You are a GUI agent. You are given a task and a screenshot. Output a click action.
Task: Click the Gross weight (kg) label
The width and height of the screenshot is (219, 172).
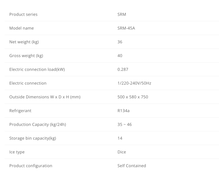coord(26,56)
